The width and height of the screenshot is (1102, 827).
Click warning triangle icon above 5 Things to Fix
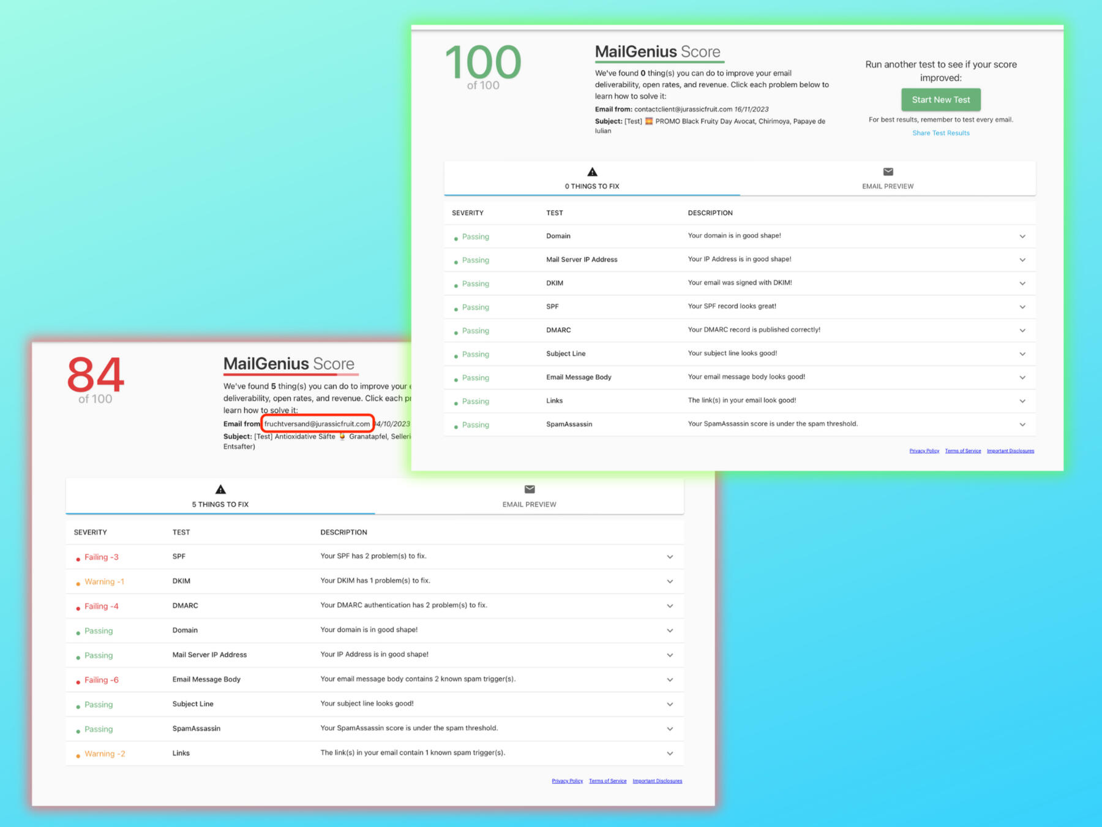pos(220,489)
